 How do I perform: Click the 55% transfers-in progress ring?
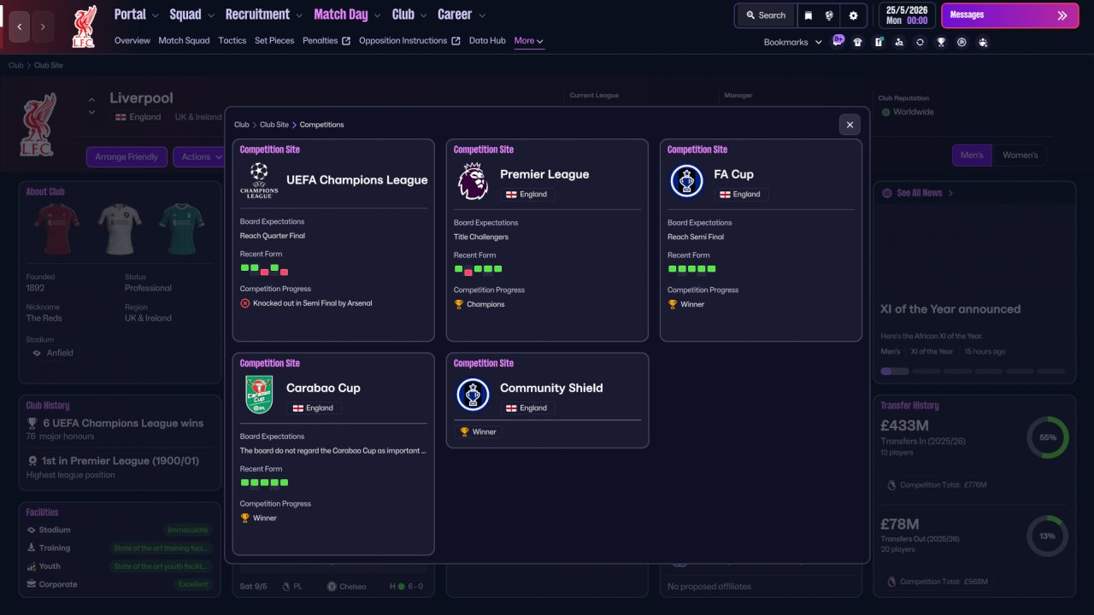1048,437
